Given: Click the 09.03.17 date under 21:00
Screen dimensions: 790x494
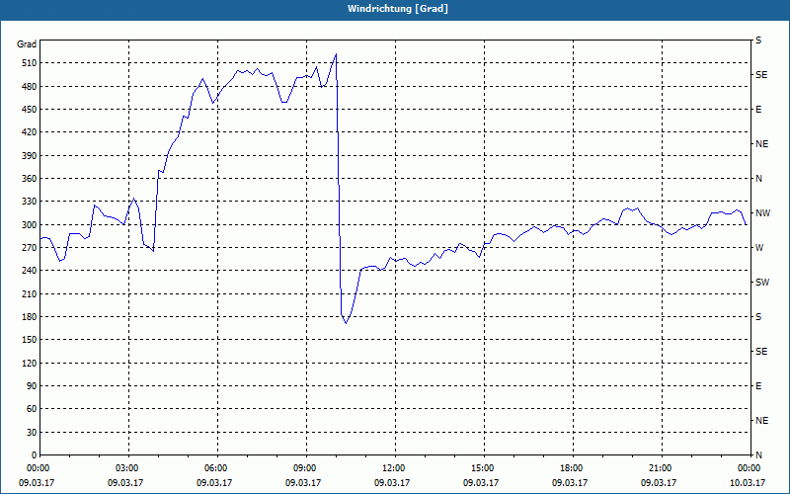Looking at the screenshot, I should pos(659,483).
